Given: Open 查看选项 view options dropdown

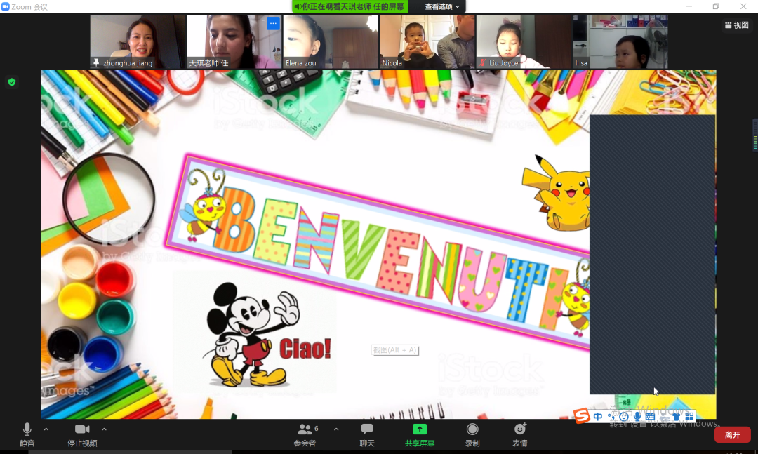Looking at the screenshot, I should [x=442, y=6].
